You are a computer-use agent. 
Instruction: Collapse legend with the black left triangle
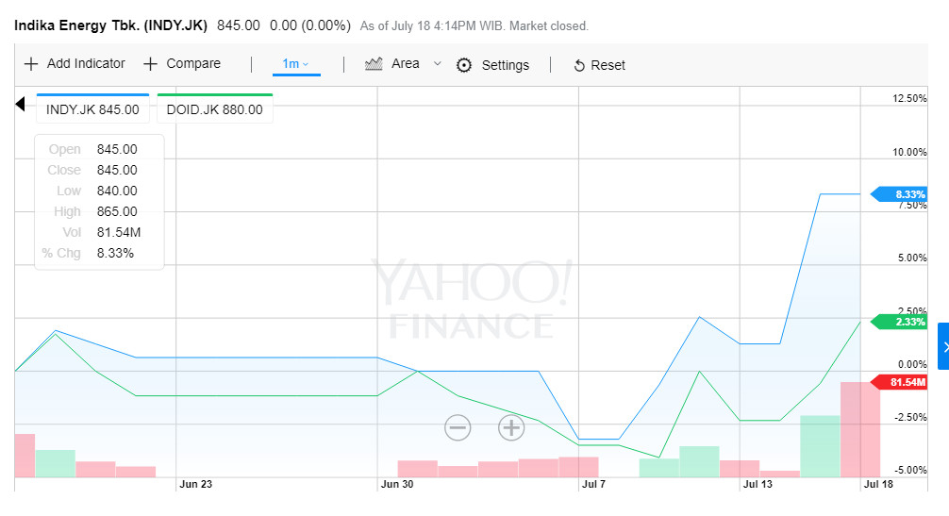coord(20,104)
